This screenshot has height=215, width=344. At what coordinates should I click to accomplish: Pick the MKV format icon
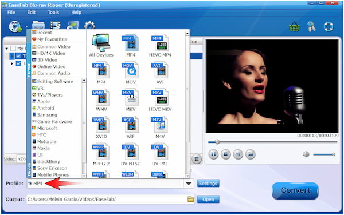(x=131, y=100)
